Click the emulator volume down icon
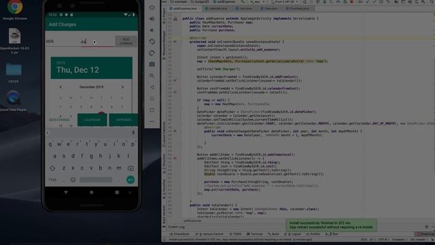 (x=152, y=30)
